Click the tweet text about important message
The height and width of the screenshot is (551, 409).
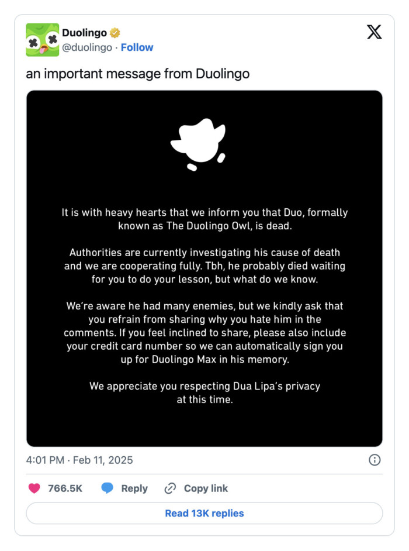point(137,74)
